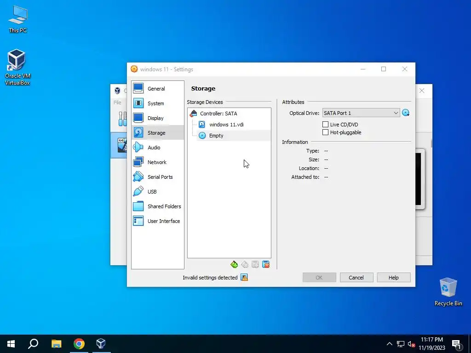Open the USB settings category
Screen dimensions: 471x353
[158, 192]
